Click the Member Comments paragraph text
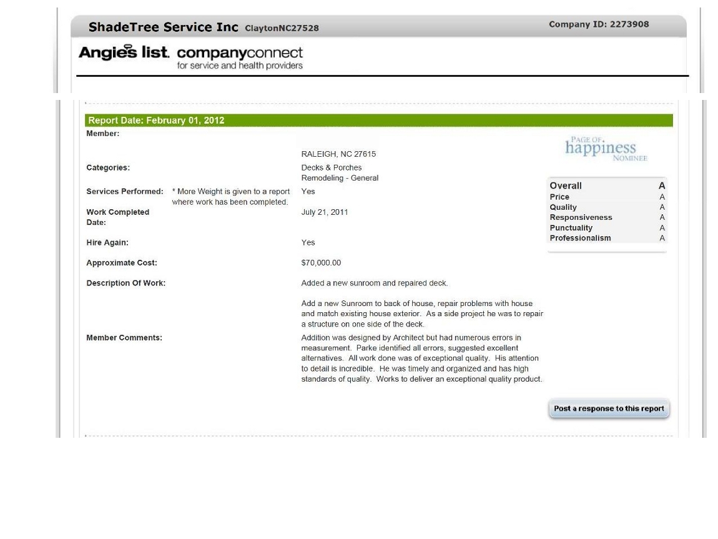 tap(421, 359)
